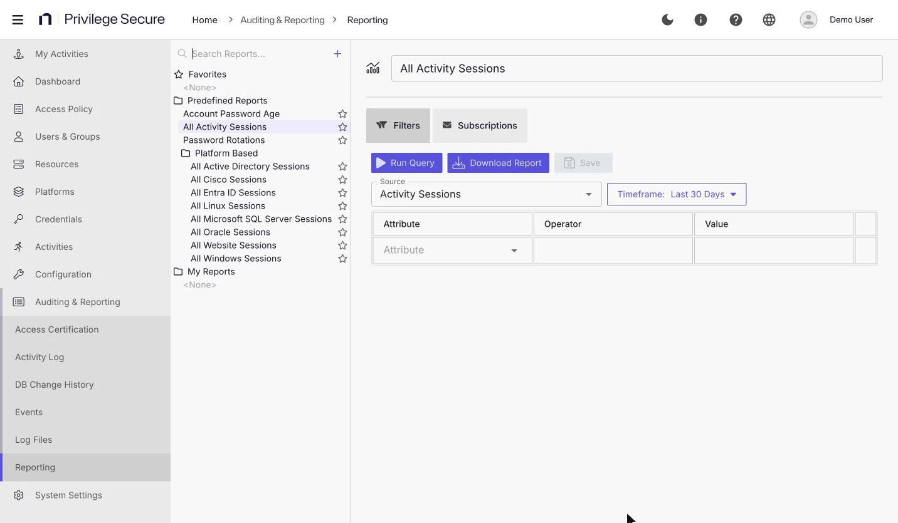Open System Settings in sidebar
898x523 pixels.
tap(85, 495)
